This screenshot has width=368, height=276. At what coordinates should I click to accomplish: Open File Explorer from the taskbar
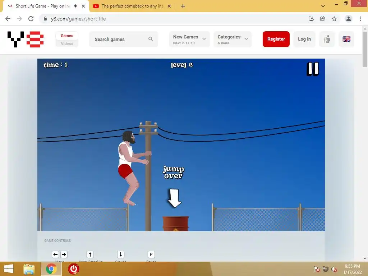click(x=29, y=269)
